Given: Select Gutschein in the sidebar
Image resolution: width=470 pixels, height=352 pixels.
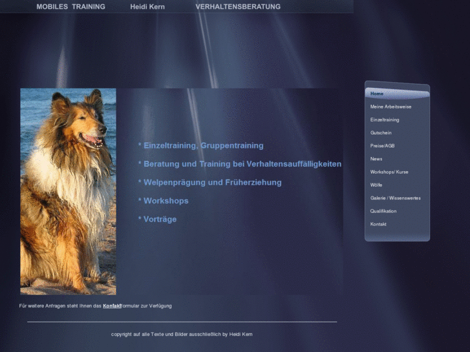Looking at the screenshot, I should (x=381, y=132).
